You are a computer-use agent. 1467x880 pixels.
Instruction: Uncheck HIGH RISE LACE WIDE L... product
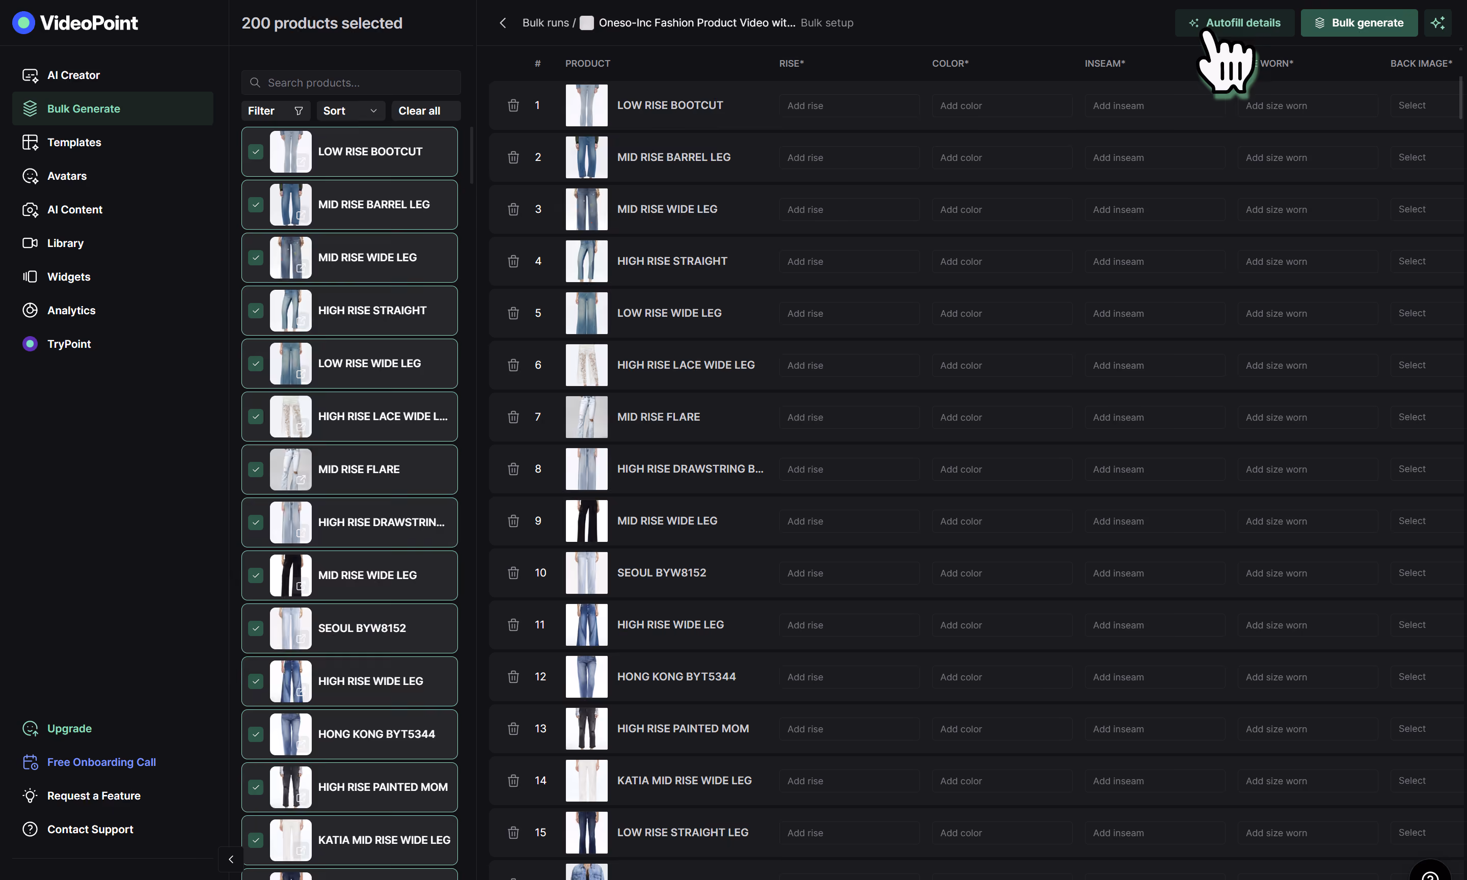[x=256, y=416]
